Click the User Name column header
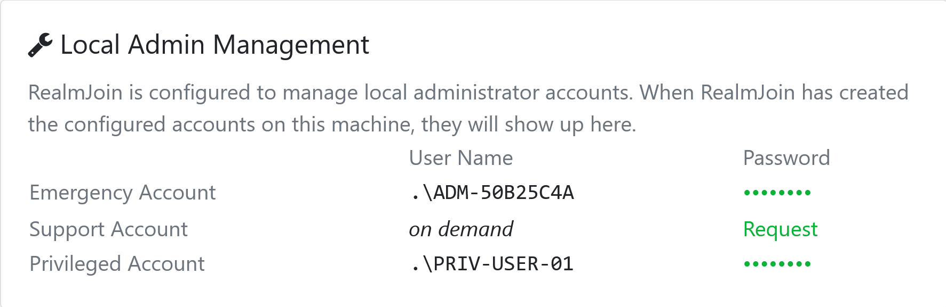Viewport: 946px width, 307px height. pos(461,158)
